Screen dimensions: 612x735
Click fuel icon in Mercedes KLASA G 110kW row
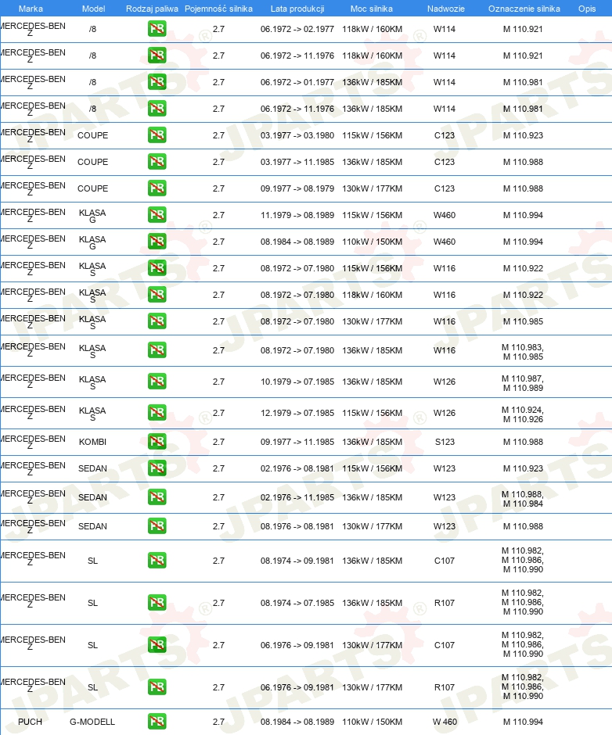(x=157, y=242)
